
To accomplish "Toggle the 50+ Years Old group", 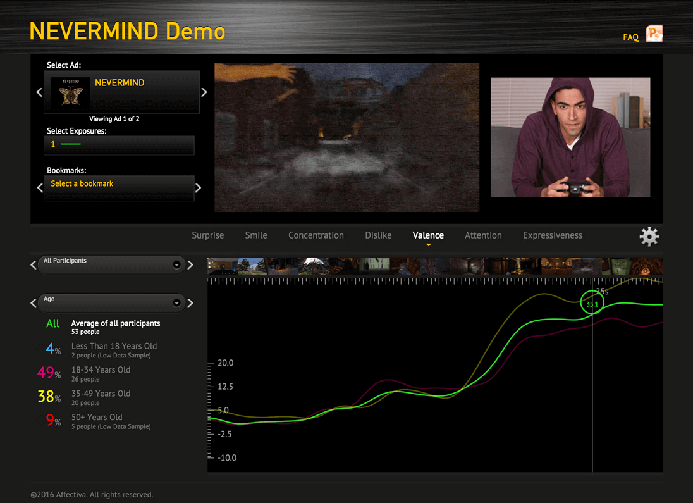I will 98,421.
